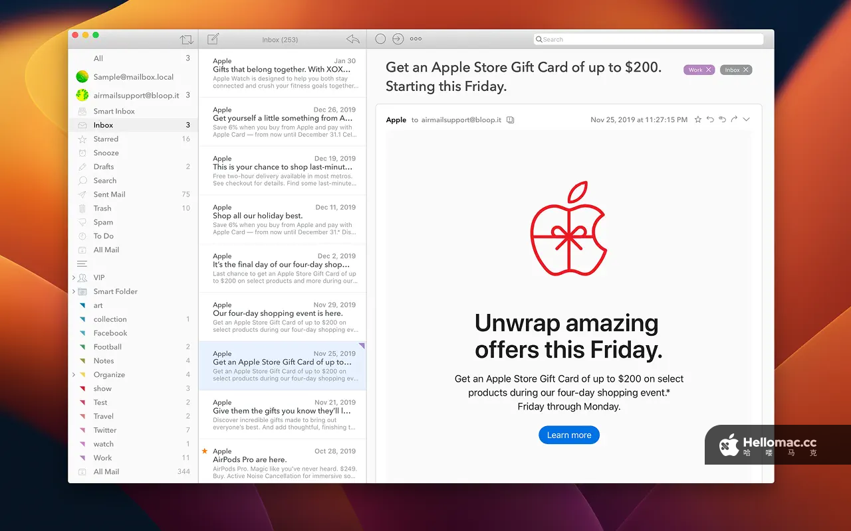Click the sync accounts icon in sidebar header
The height and width of the screenshot is (531, 851).
pyautogui.click(x=187, y=40)
